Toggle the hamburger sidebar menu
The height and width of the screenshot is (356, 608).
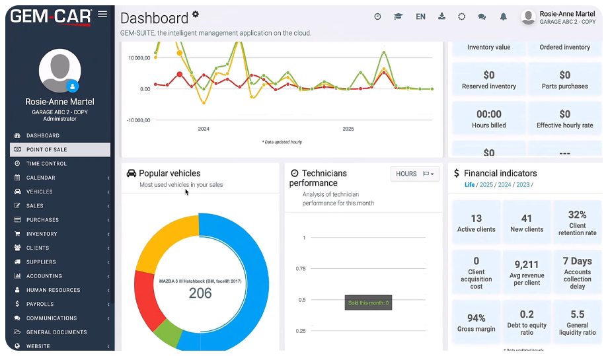[x=102, y=15]
